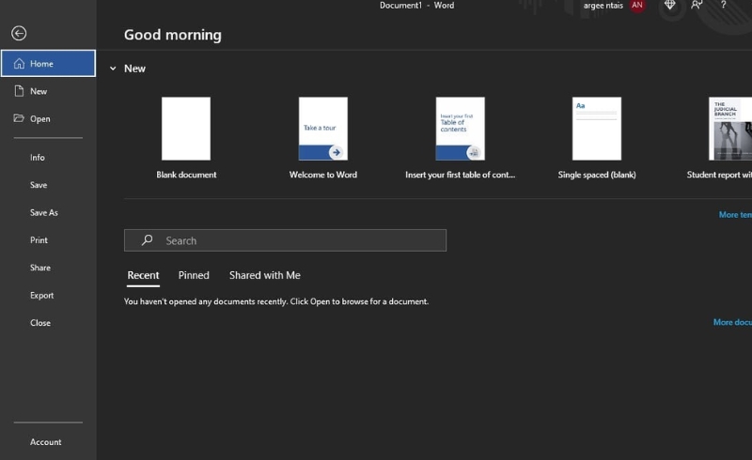Click the Open sidebar label text
Screen dimensions: 752x460
40,119
